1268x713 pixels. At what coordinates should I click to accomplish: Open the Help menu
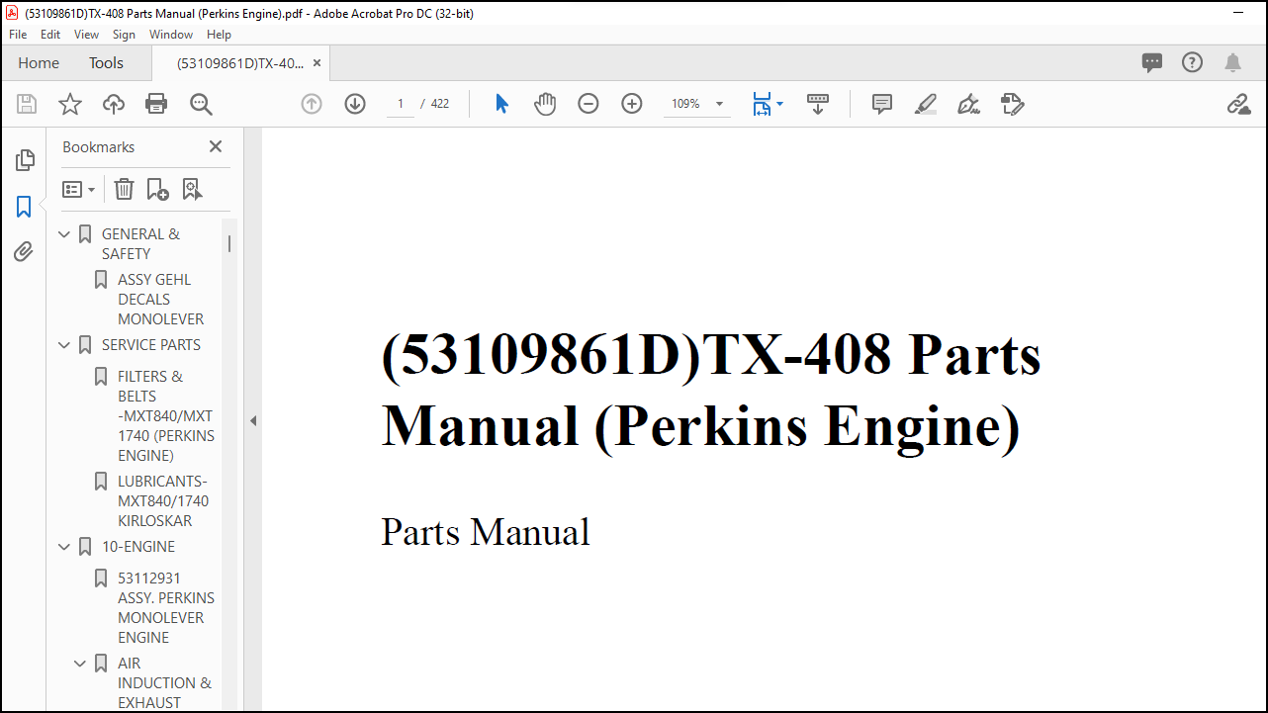219,34
